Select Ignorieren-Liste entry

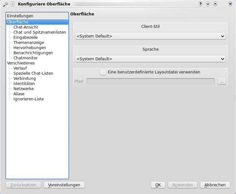[x=29, y=99]
